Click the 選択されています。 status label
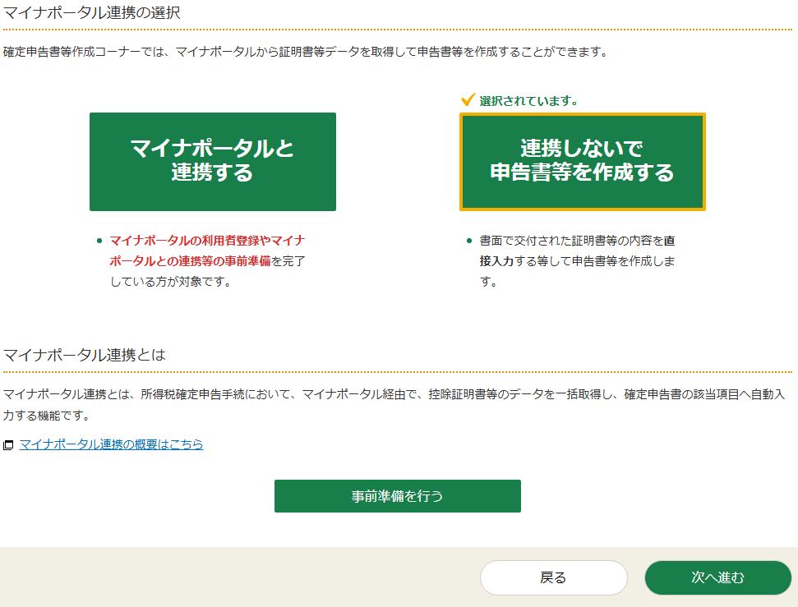 (528, 101)
